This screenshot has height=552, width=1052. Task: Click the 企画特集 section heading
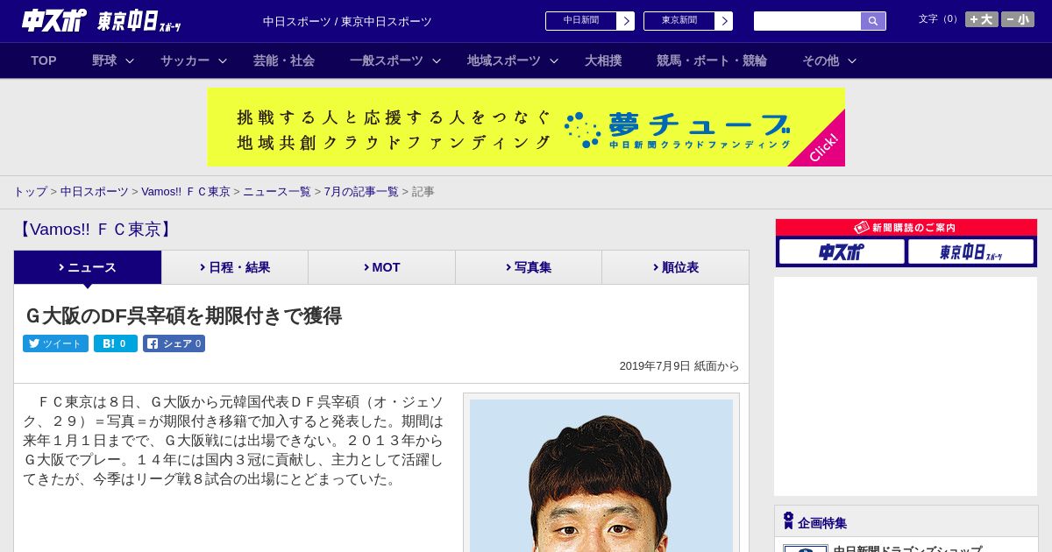(822, 523)
